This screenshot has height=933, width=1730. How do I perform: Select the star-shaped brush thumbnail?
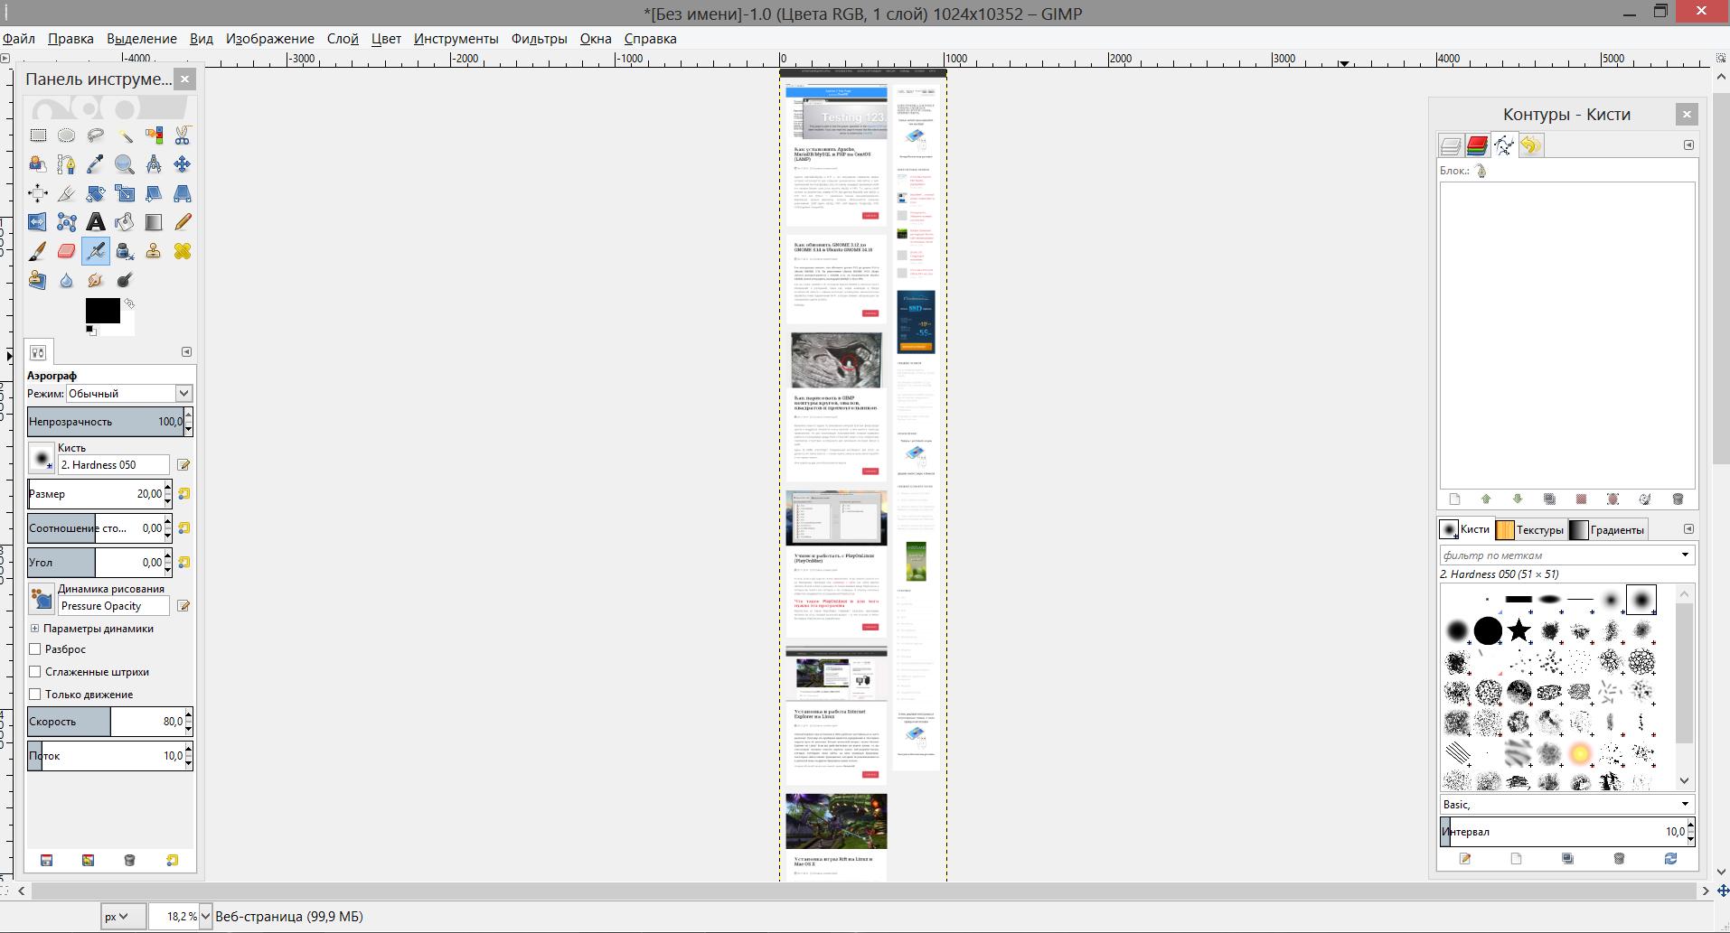(1518, 630)
